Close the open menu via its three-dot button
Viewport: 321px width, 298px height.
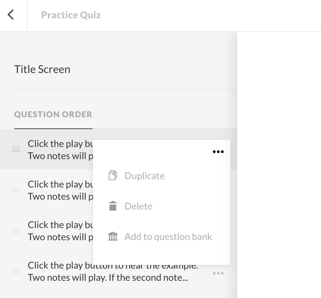pos(218,152)
